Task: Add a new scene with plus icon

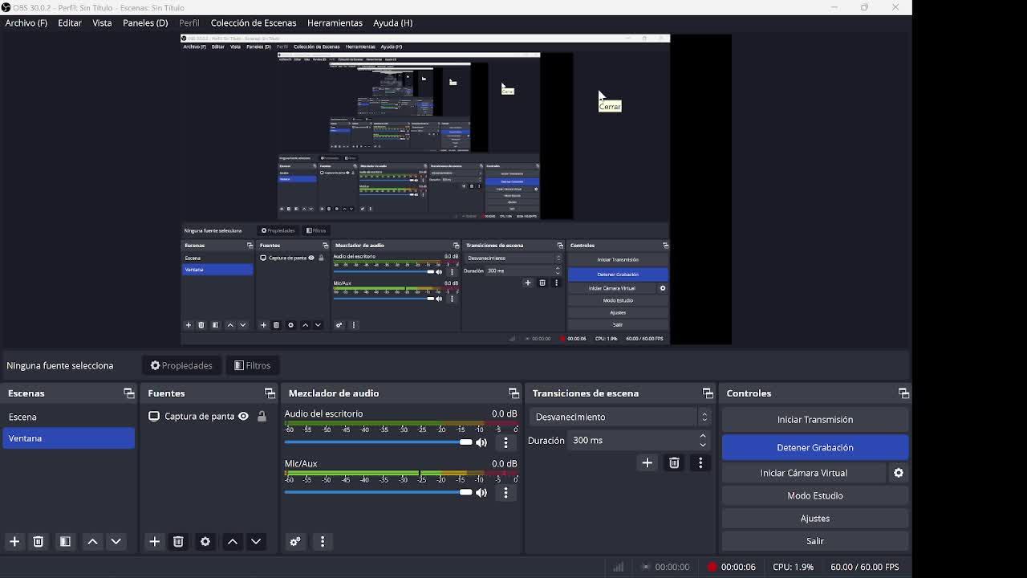Action: (14, 542)
